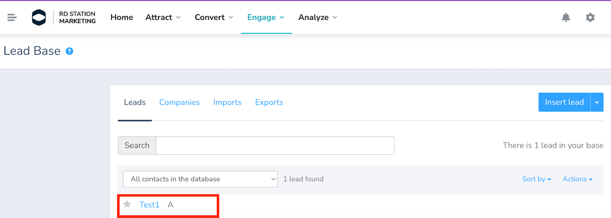The width and height of the screenshot is (611, 218).
Task: Open the Sort by dropdown
Action: [537, 179]
